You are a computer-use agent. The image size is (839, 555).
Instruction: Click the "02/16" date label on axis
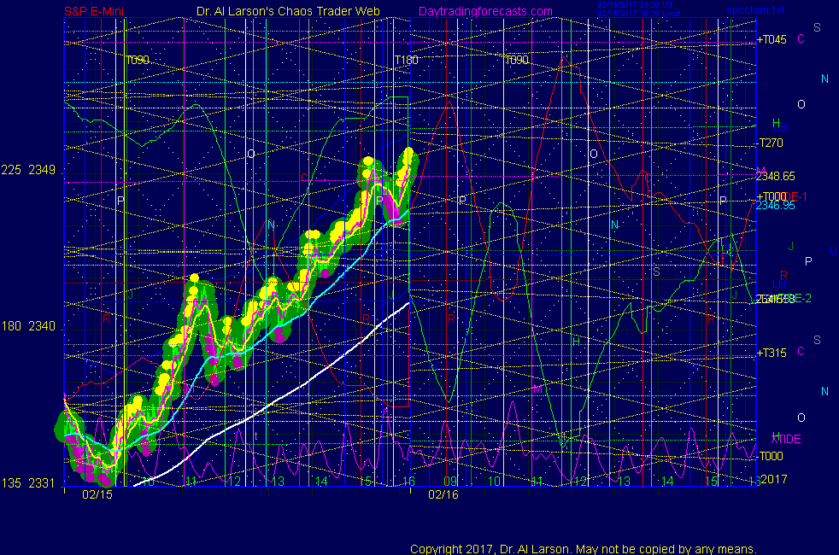point(443,494)
